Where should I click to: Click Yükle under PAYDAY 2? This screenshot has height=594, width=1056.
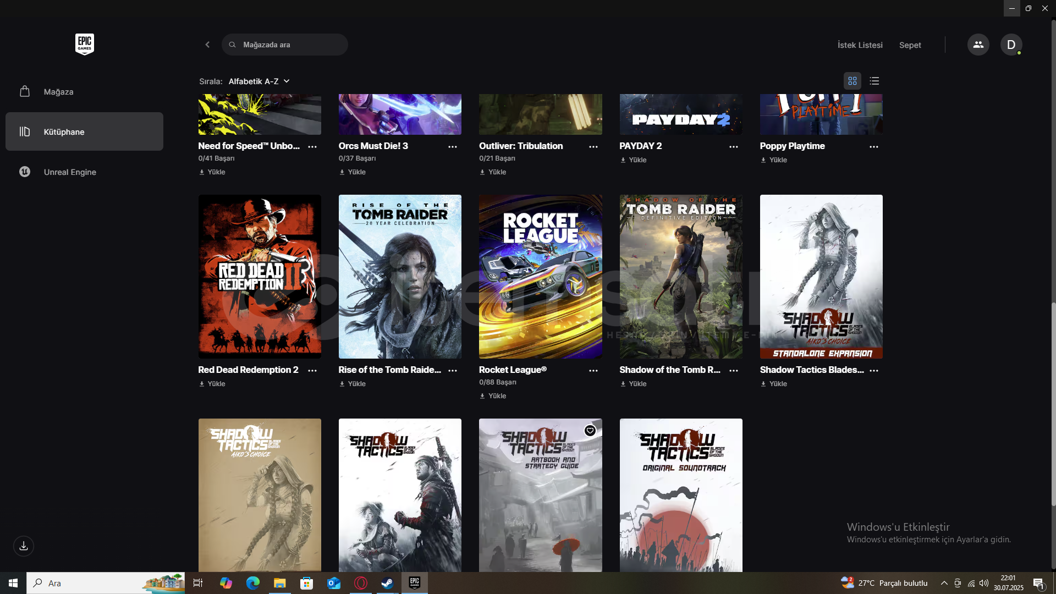click(634, 160)
